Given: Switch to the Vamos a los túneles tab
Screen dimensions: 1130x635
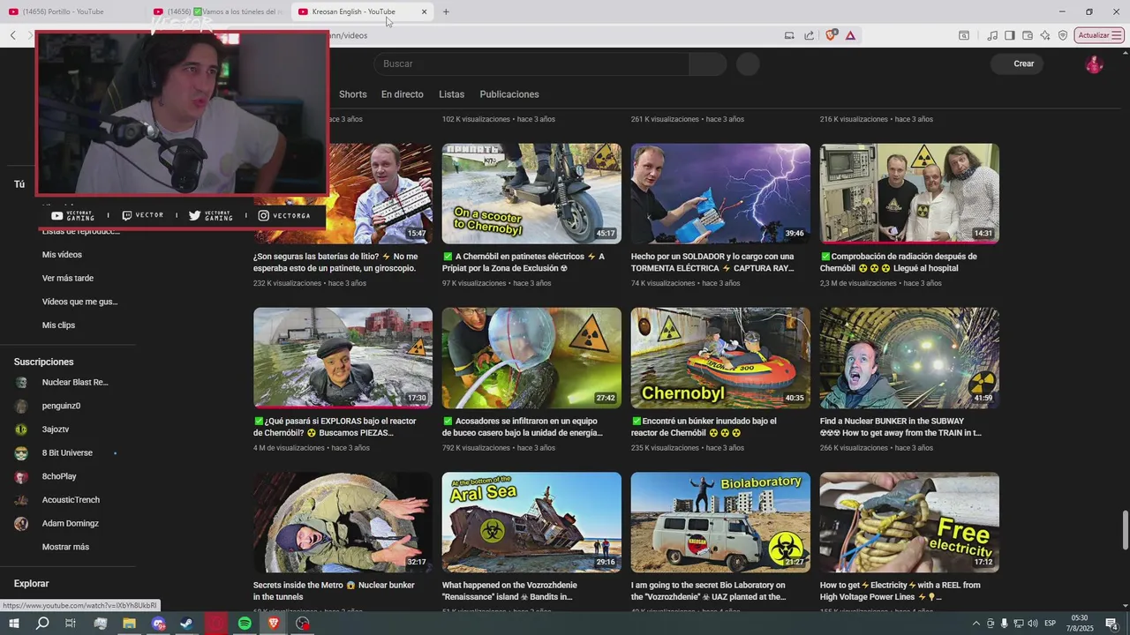Looking at the screenshot, I should [x=217, y=11].
